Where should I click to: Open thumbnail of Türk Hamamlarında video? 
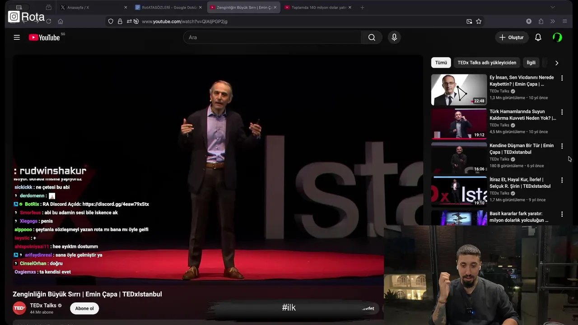click(x=459, y=124)
